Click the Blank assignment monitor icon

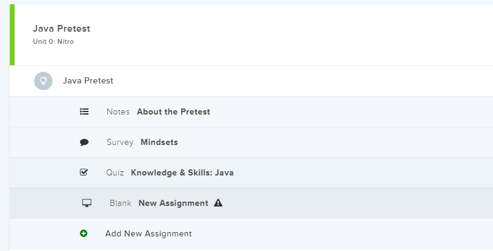tap(87, 203)
